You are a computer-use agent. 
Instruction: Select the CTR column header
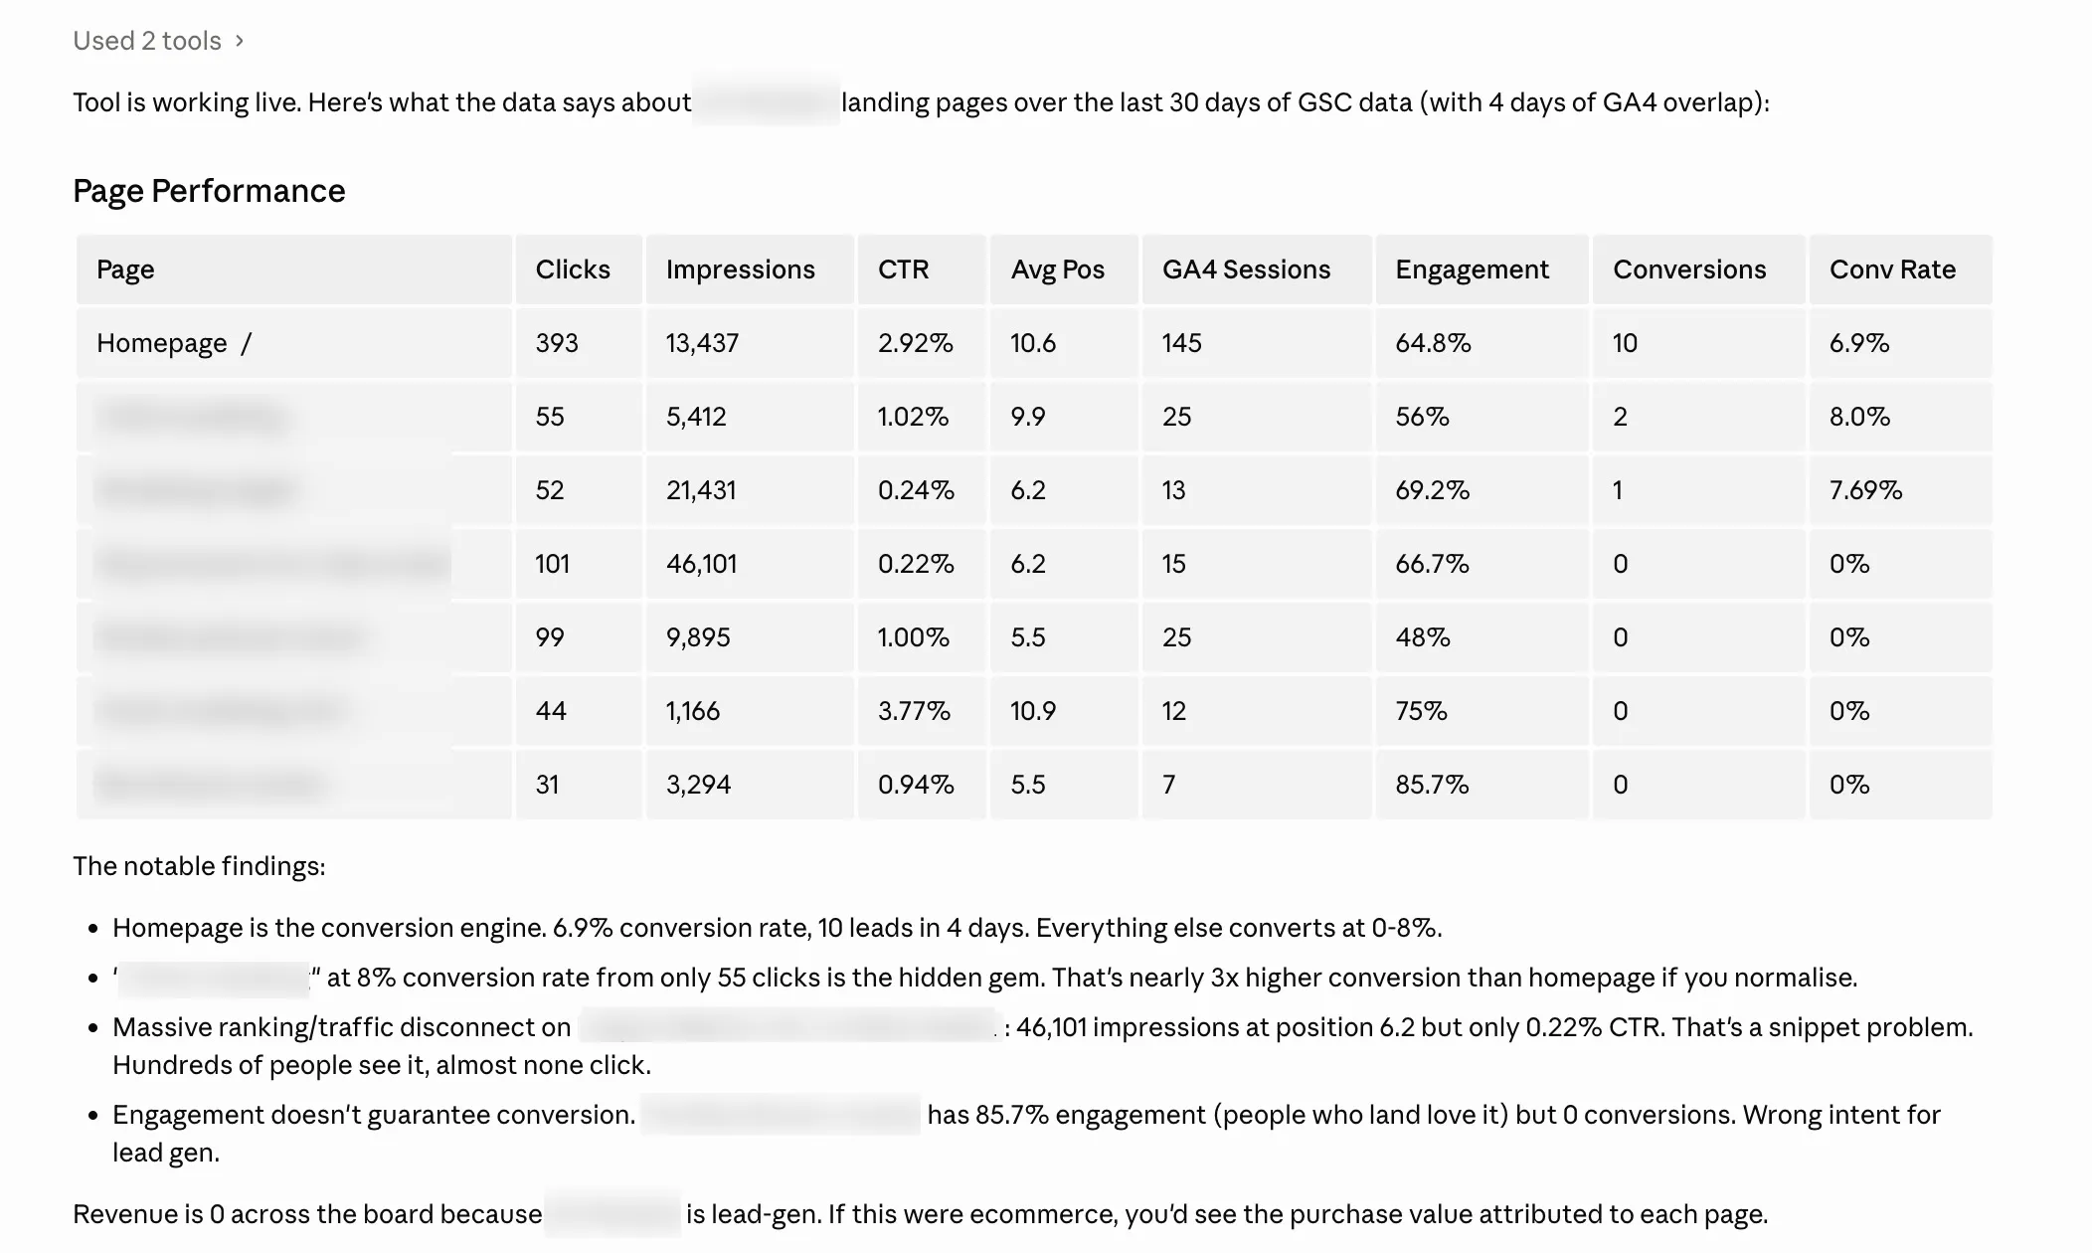[903, 269]
